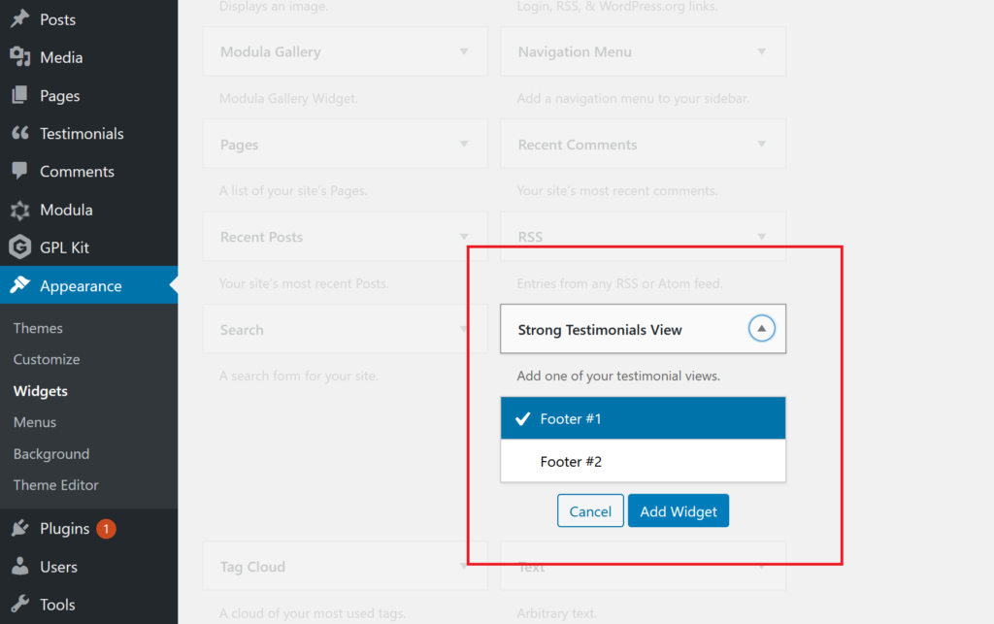The image size is (994, 624).
Task: Click the Add Widget button
Action: [x=679, y=510]
